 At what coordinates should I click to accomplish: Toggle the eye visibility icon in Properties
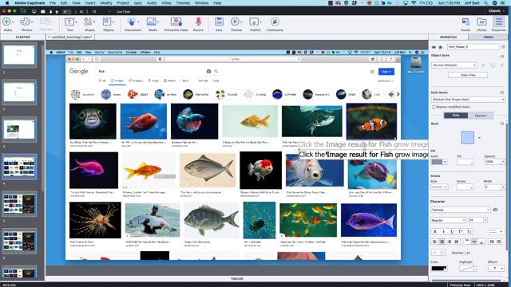point(434,47)
